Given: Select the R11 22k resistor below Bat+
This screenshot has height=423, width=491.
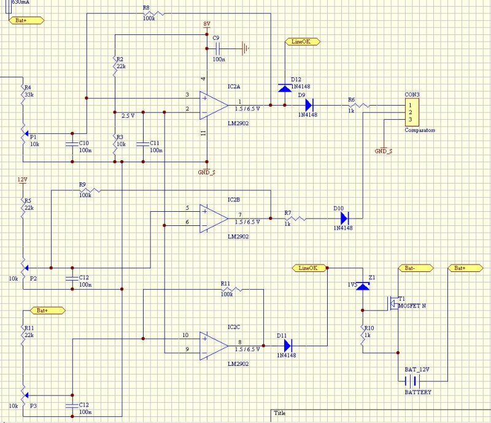Looking at the screenshot, I should (23, 335).
